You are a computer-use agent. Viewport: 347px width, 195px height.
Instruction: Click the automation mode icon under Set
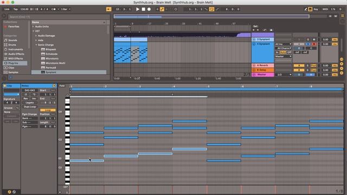tap(265, 30)
